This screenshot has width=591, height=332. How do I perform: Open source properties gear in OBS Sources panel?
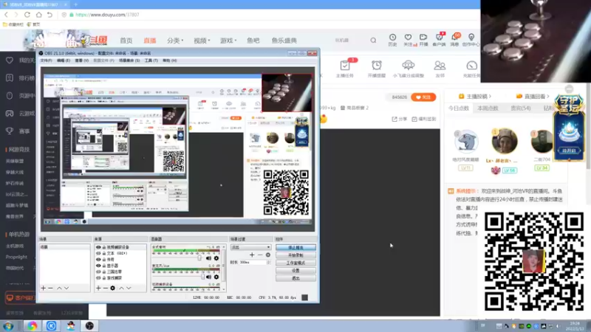click(113, 288)
